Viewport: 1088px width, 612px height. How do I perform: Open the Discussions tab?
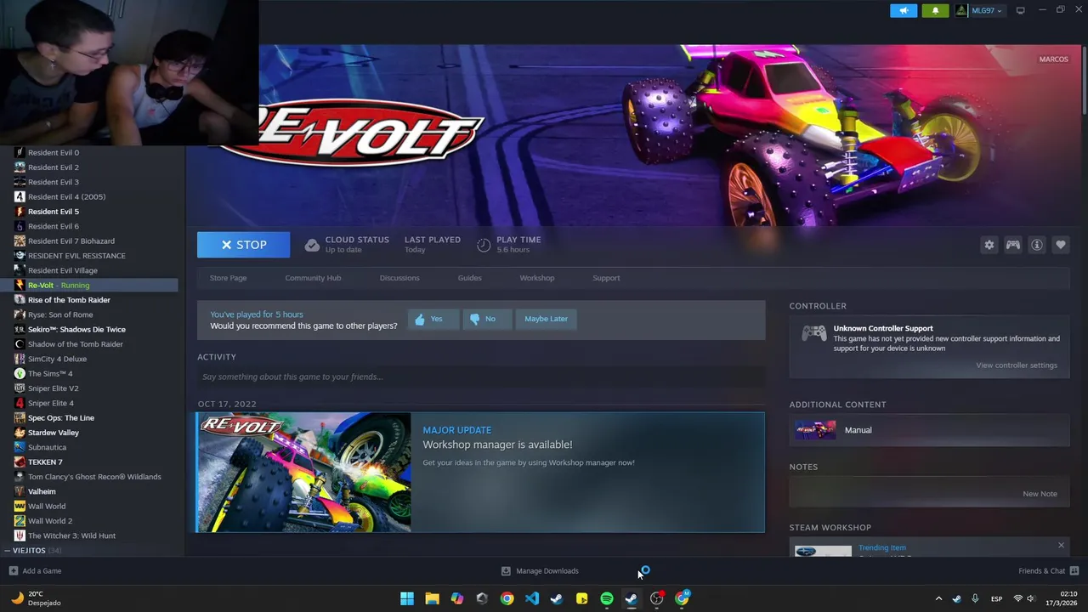tap(399, 278)
